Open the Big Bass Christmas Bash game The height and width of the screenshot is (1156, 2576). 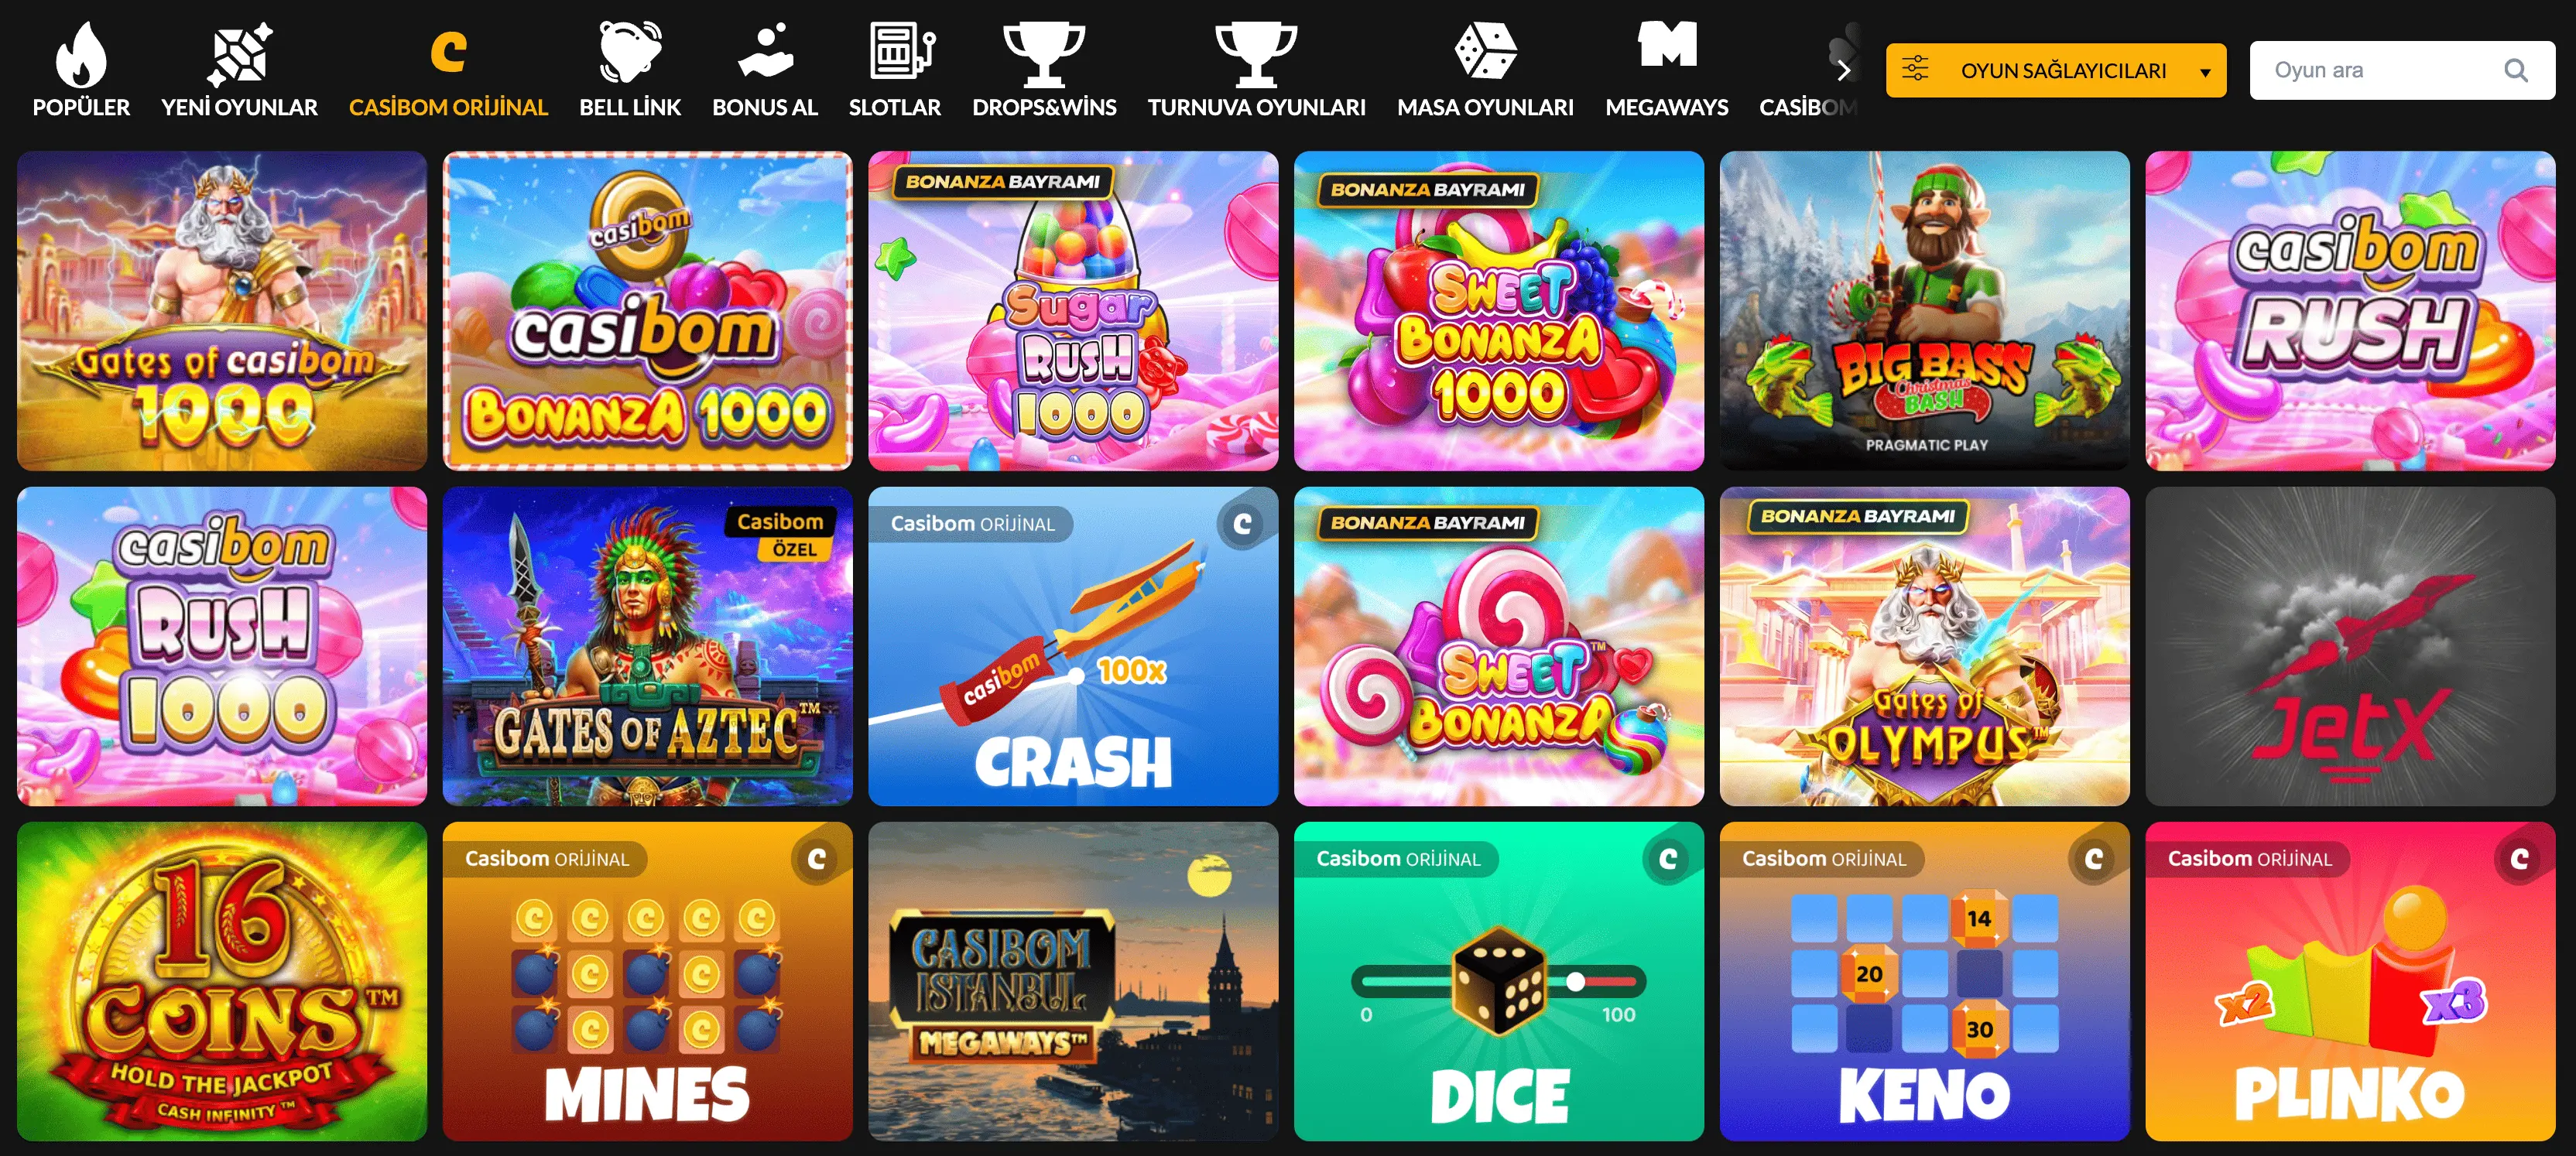(1924, 311)
